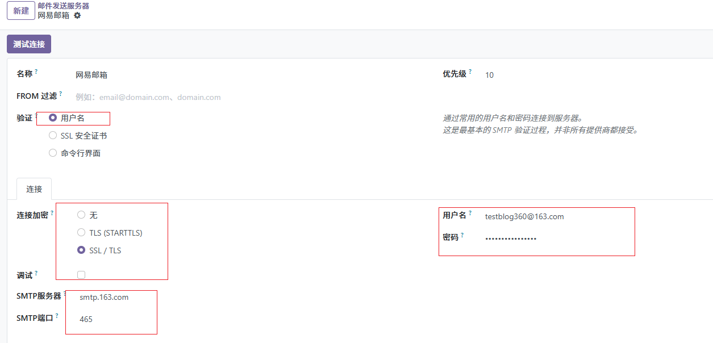Open 邮件发送服务器 breadcrumb link
This screenshot has width=713, height=343.
point(63,6)
